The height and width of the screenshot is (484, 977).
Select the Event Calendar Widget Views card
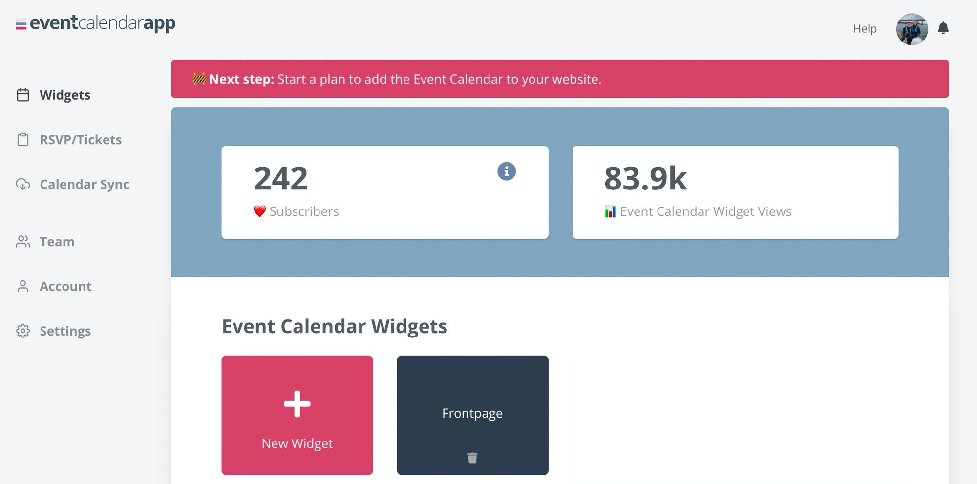click(x=735, y=192)
